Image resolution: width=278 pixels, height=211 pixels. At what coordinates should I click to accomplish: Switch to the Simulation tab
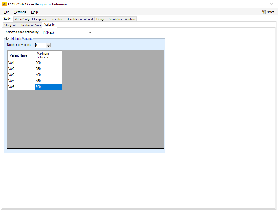click(x=115, y=19)
